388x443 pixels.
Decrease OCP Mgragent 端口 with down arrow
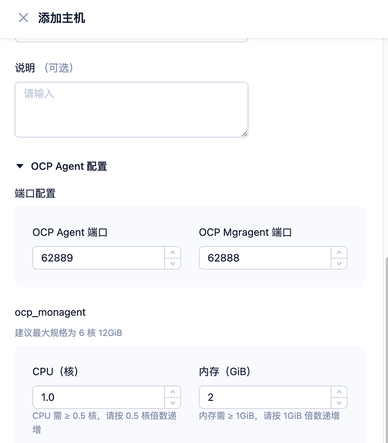[339, 263]
